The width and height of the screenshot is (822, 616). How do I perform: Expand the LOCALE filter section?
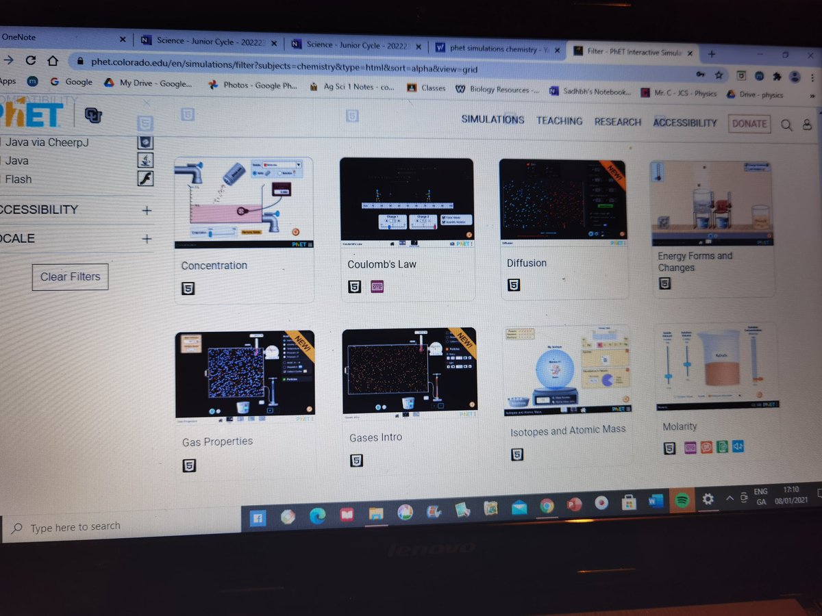[x=147, y=238]
